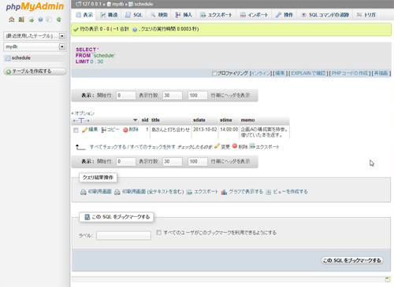Viewport: 394px width, 287px height.
Task: Click the lower start row input field
Action: pos(126,161)
